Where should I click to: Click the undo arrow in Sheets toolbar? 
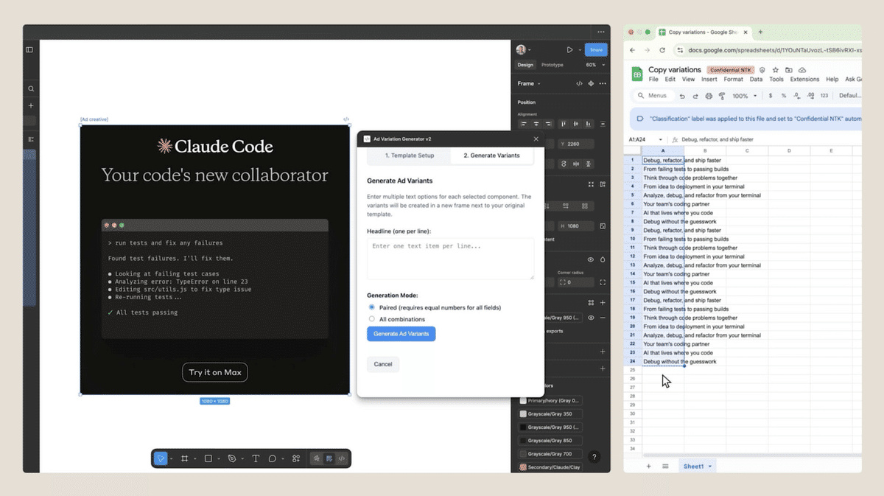pos(682,96)
